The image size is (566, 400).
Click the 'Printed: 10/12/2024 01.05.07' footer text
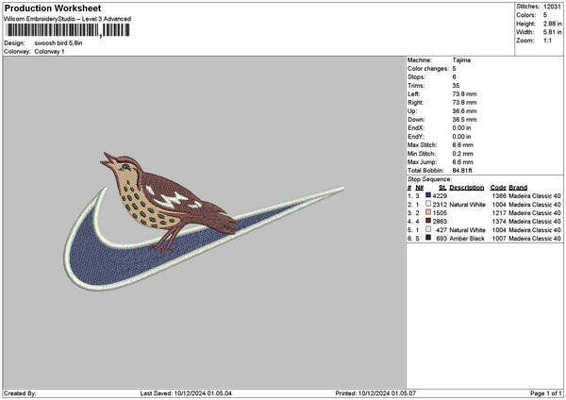coord(375,393)
